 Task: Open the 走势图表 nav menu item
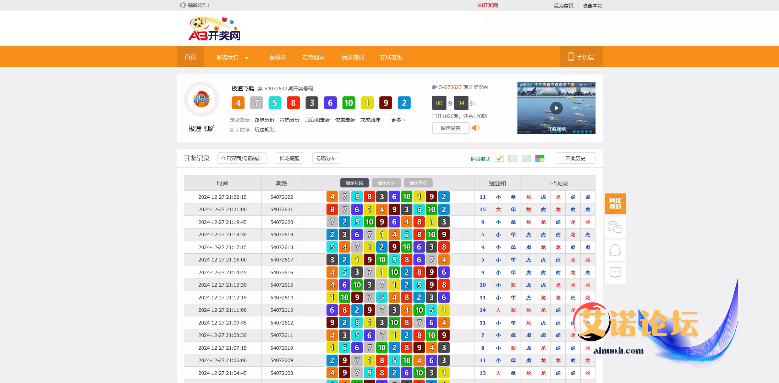click(x=313, y=57)
